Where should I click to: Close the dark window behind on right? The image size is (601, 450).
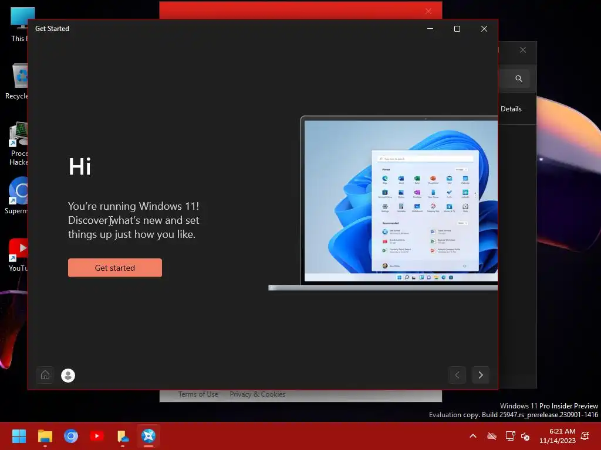click(523, 50)
